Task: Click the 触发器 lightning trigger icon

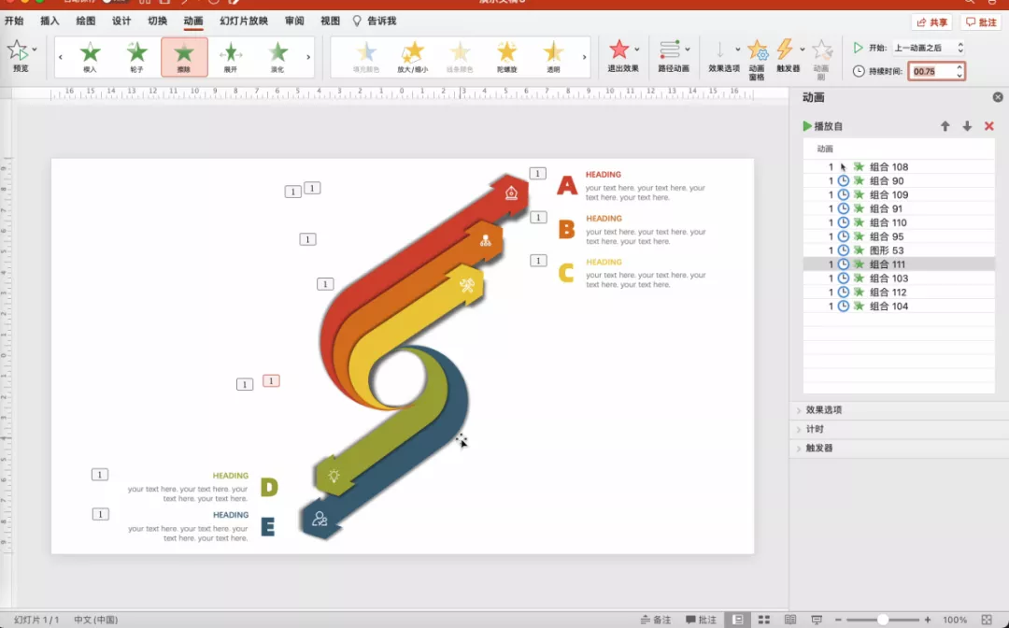Action: (x=785, y=50)
